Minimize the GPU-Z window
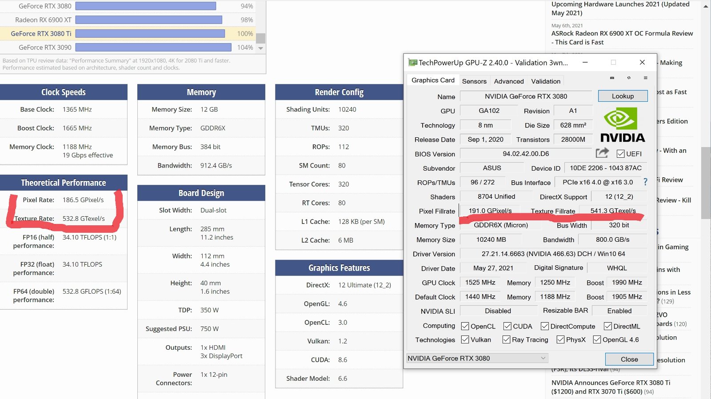The width and height of the screenshot is (711, 399). (585, 63)
